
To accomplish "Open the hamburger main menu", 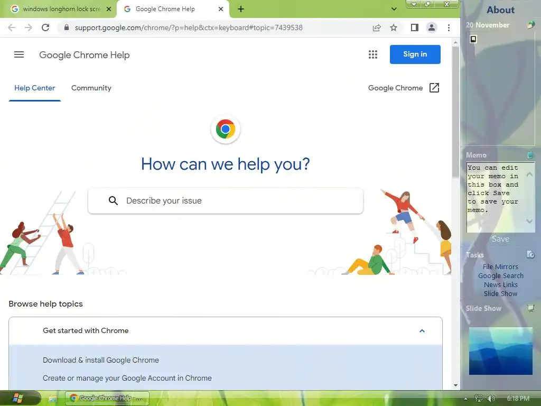I will pos(19,54).
